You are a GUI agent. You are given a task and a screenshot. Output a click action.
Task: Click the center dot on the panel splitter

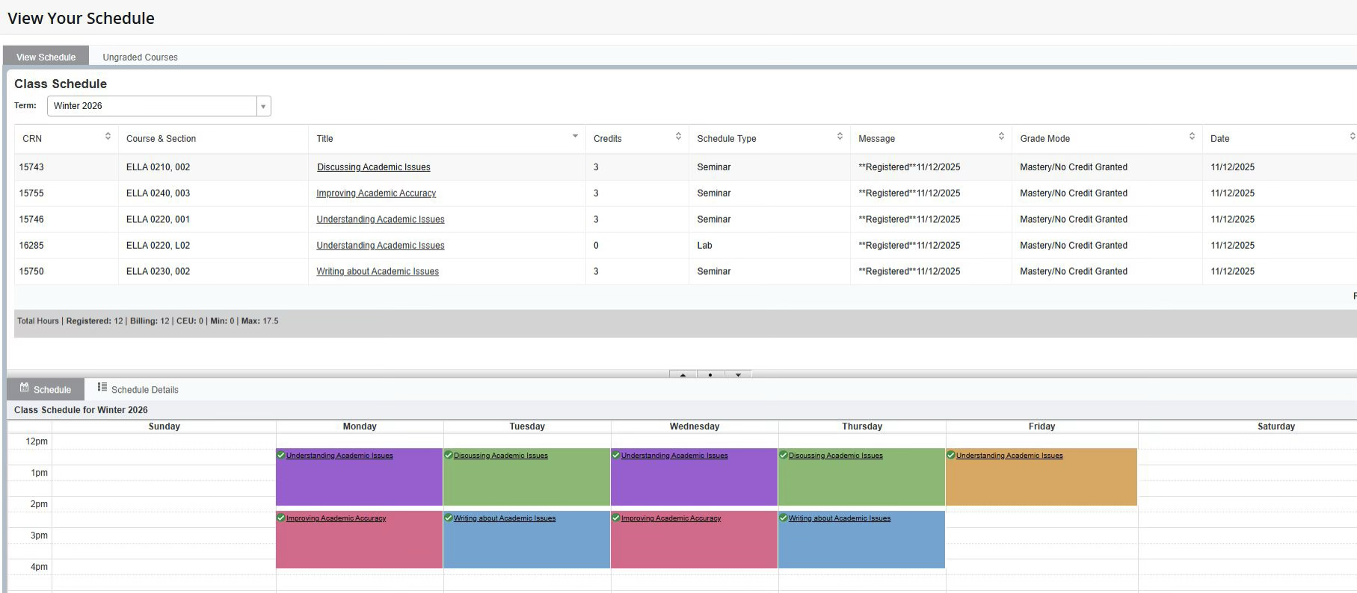710,375
